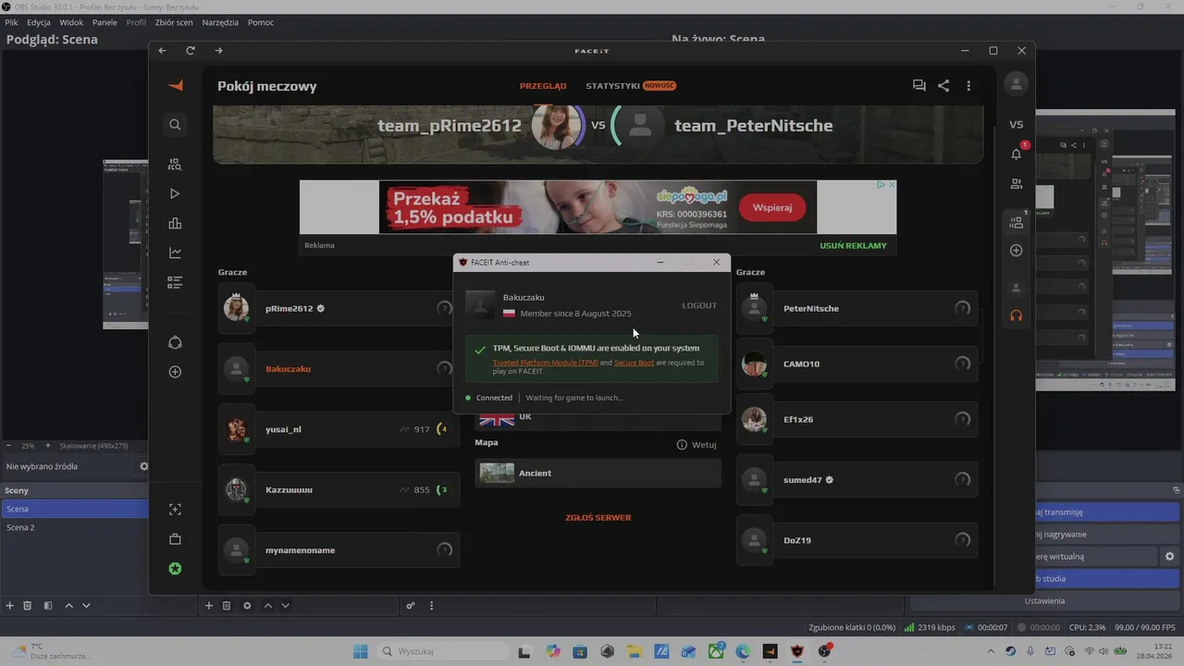
Task: Open the friends icon in right sidebar
Action: coord(1016,183)
